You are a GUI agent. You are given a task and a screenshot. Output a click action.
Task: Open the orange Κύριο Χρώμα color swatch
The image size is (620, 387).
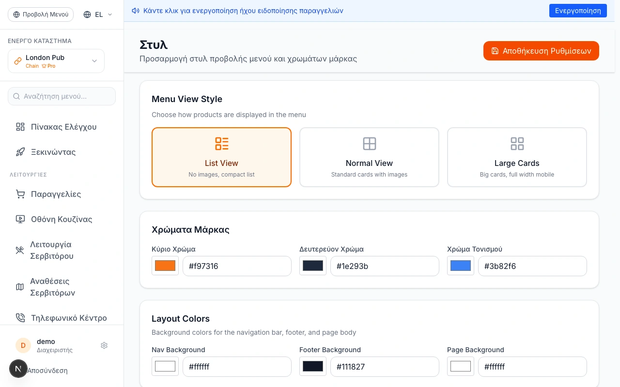click(165, 266)
